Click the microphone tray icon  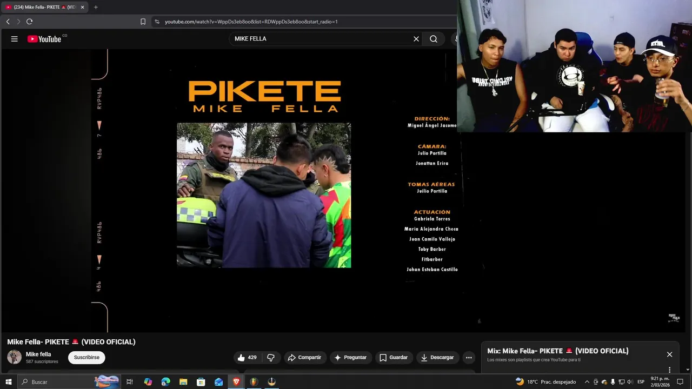(x=613, y=382)
